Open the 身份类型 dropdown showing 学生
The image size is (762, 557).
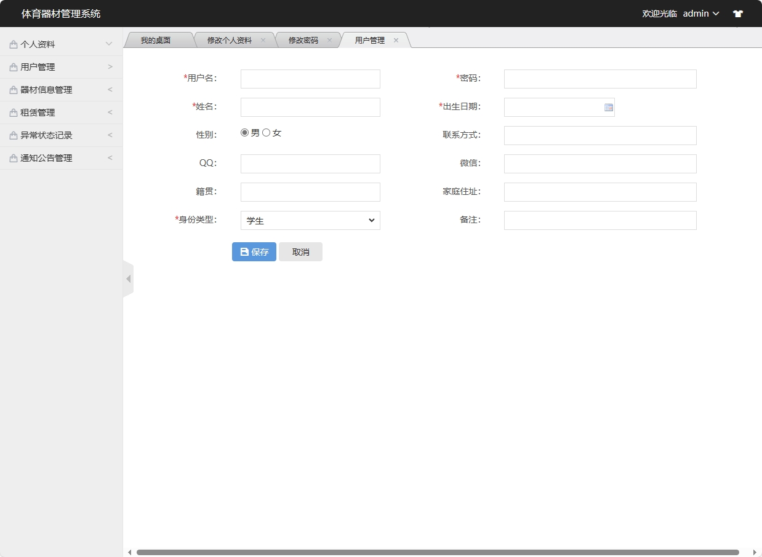pyautogui.click(x=310, y=220)
